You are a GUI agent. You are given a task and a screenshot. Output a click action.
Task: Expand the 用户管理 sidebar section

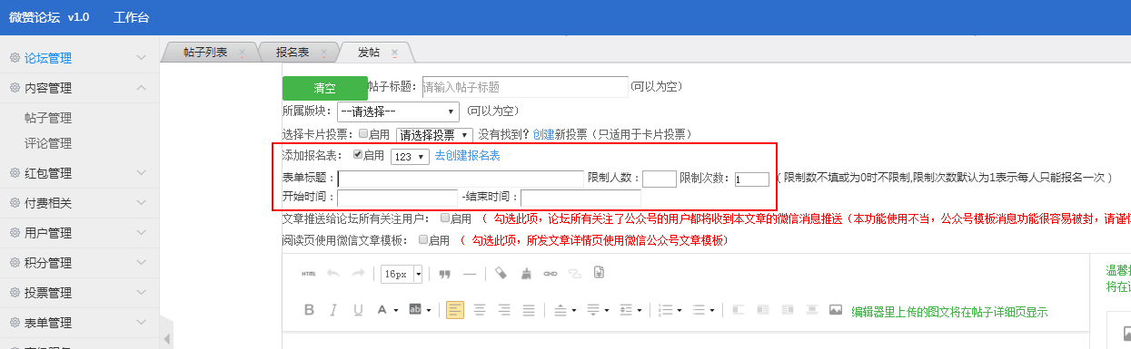(80, 233)
